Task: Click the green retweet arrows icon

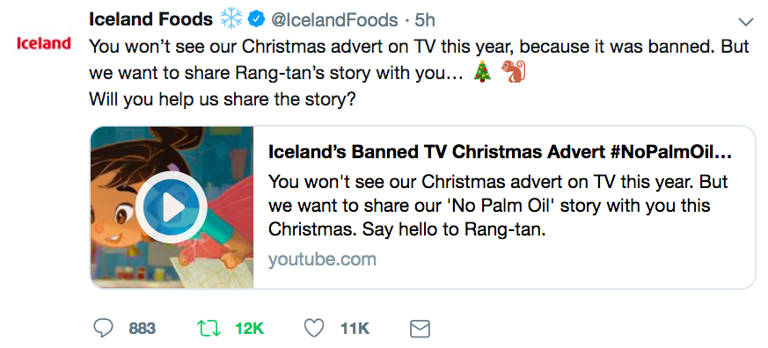Action: click(209, 328)
